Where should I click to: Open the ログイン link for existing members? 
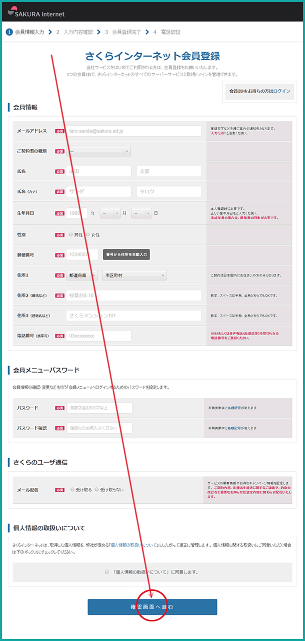281,91
